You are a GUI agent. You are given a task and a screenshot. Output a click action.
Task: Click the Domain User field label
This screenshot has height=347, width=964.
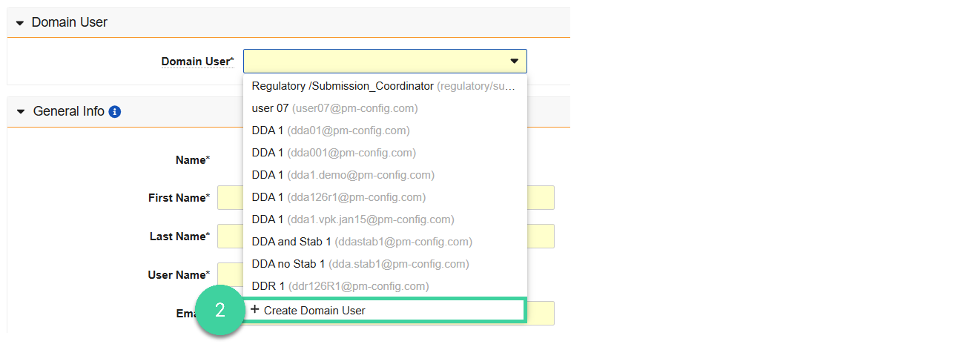pos(197,62)
